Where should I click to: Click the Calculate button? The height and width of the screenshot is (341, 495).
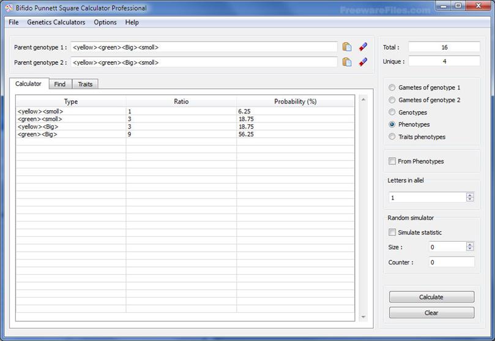click(x=431, y=297)
